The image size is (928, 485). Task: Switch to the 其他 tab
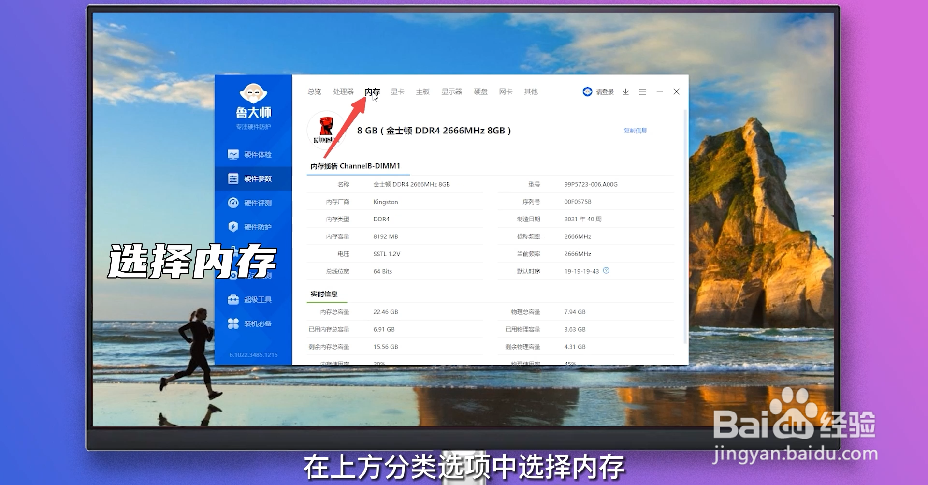point(531,91)
